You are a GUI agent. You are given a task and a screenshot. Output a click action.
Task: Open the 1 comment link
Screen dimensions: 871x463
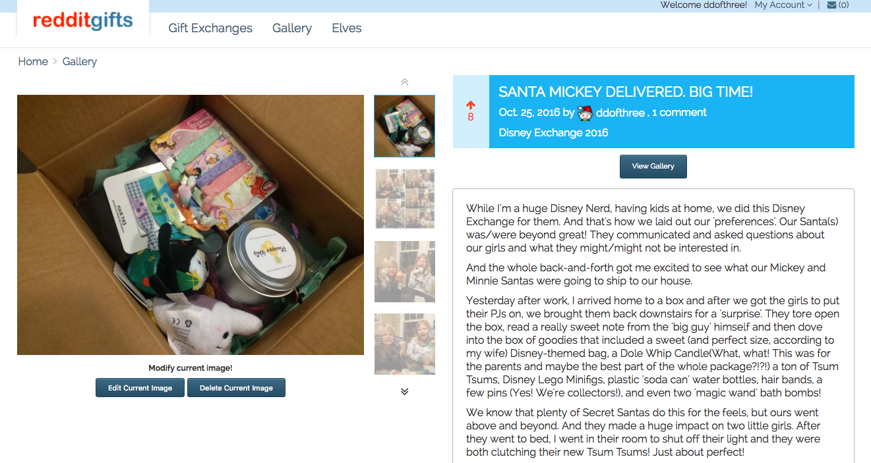(679, 113)
